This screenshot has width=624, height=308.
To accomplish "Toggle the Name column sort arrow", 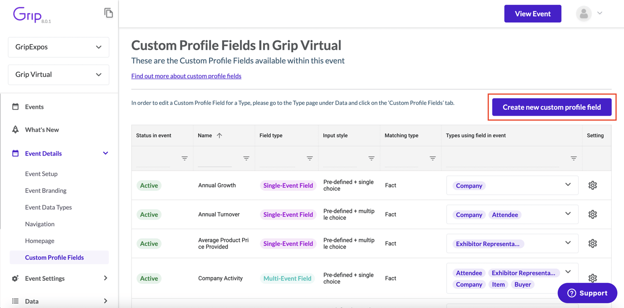I will coord(220,135).
